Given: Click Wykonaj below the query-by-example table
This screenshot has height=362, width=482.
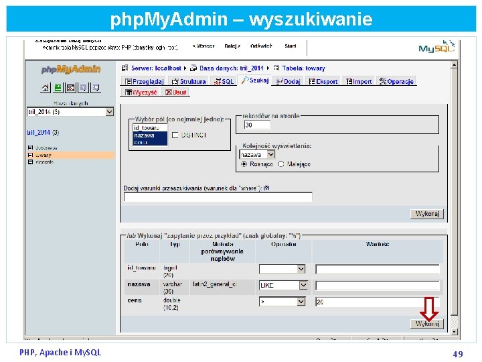Looking at the screenshot, I should (427, 324).
